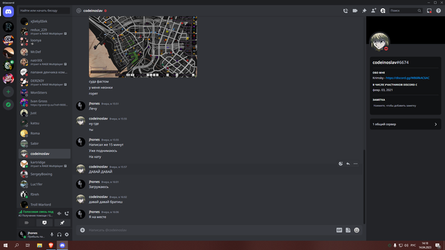
Task: Open the conversation with katsu
Action: [x=44, y=124]
